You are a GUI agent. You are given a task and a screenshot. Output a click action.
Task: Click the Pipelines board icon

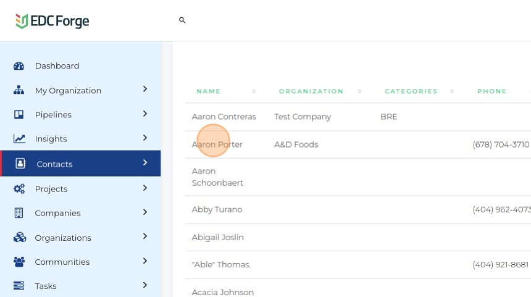point(19,115)
